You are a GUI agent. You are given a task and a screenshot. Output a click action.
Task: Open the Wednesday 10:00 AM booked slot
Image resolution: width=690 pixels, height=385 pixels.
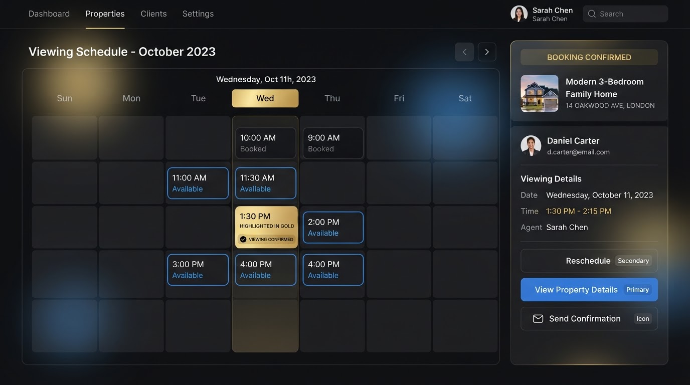coord(266,143)
